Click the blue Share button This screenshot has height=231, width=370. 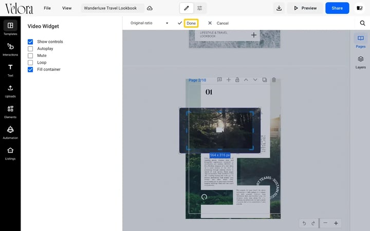[x=337, y=8]
